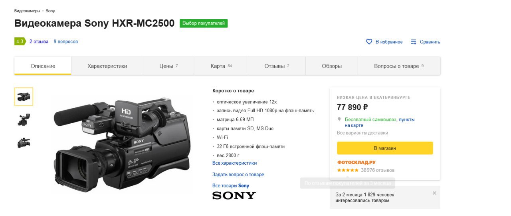Click the shop star rating
Viewport: 511px width, 216px height.
pos(348,170)
